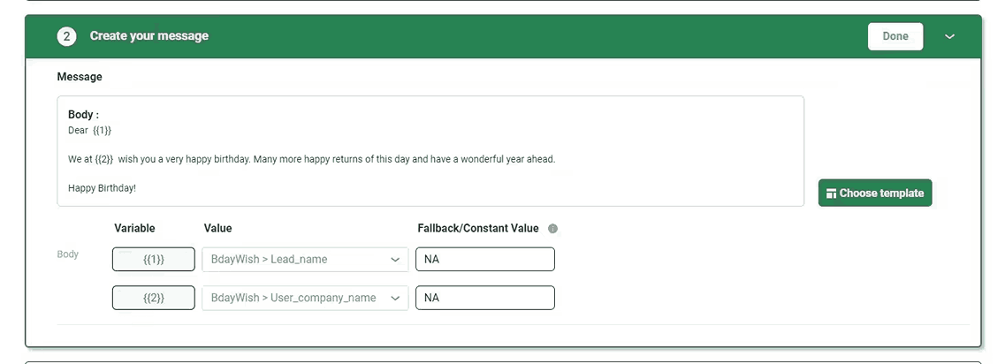Screen dimensions: 1005x364
Task: Click the 'Happy Birthday!' line in the message
Action: click(103, 188)
